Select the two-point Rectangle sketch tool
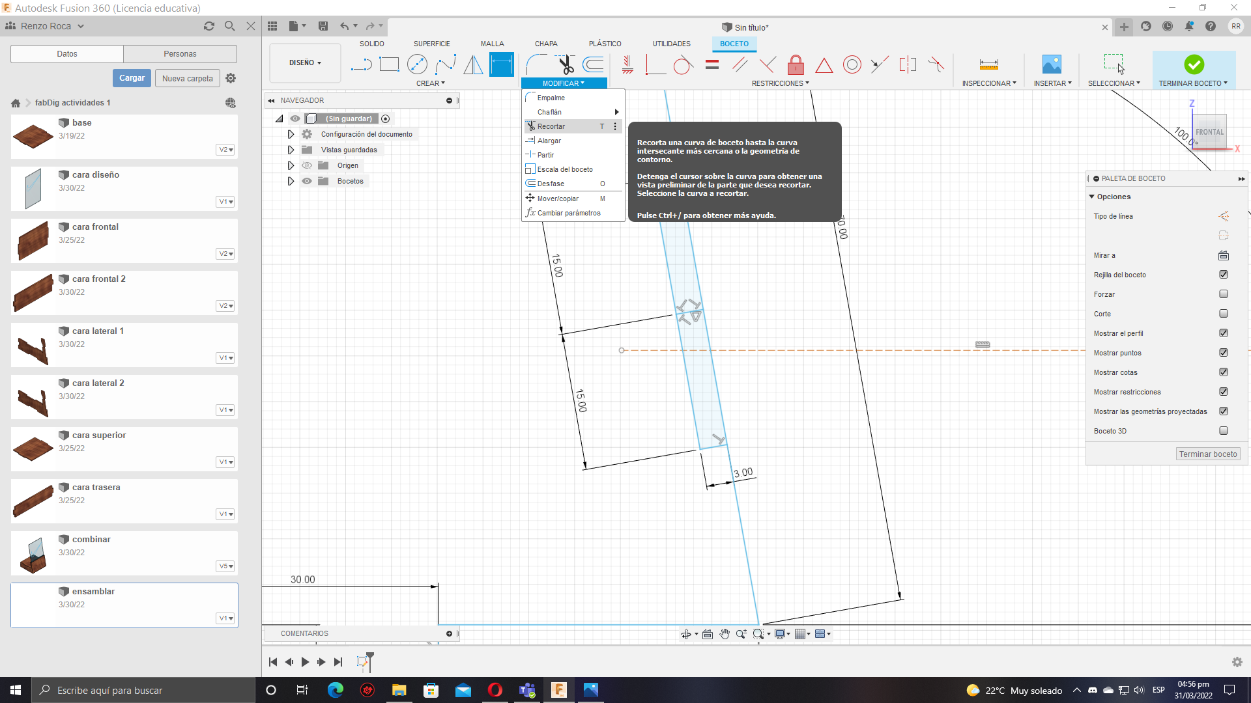The height and width of the screenshot is (703, 1251). pyautogui.click(x=389, y=64)
